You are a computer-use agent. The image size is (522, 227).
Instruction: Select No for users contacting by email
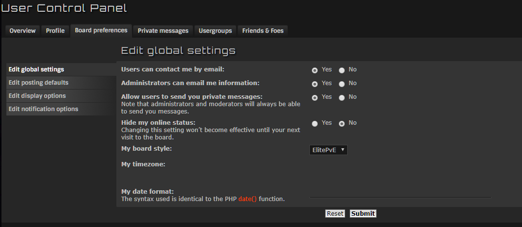click(342, 70)
